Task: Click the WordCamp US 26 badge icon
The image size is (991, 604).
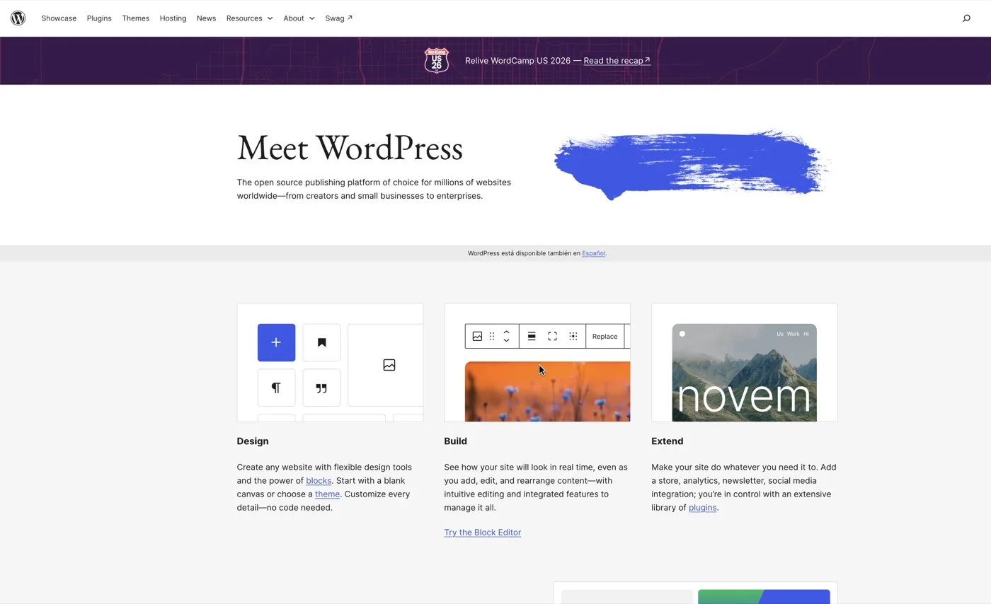Action: 436,61
